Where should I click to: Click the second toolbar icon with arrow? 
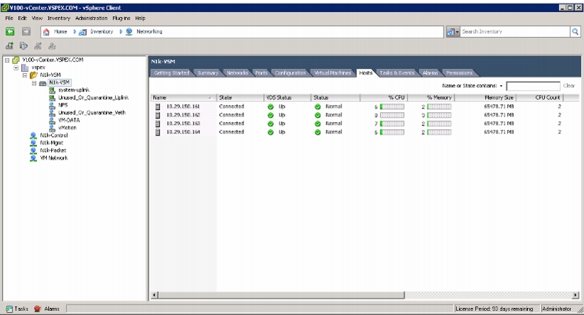click(x=23, y=46)
